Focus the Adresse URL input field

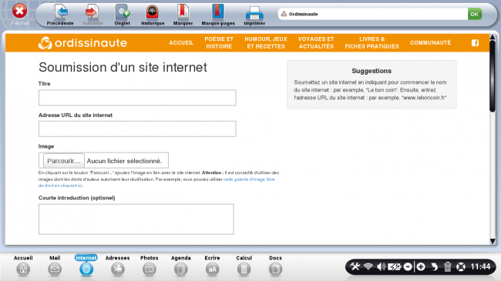(137, 129)
